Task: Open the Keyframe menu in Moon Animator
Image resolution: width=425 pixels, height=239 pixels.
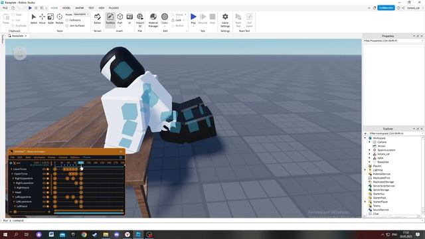Action: pyautogui.click(x=39, y=157)
